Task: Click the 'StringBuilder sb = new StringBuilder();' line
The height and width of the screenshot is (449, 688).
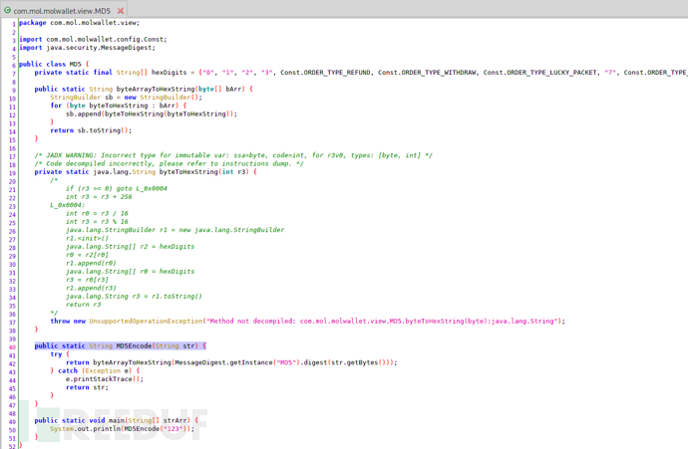Action: click(x=126, y=98)
